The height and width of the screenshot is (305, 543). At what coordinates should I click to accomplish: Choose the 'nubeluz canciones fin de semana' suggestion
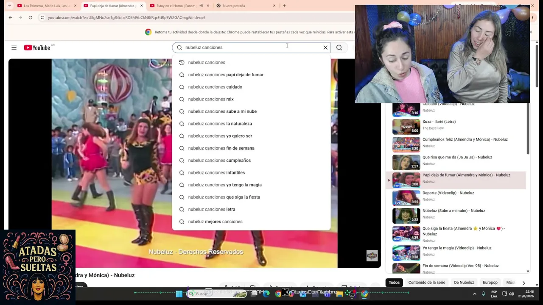pyautogui.click(x=251, y=148)
